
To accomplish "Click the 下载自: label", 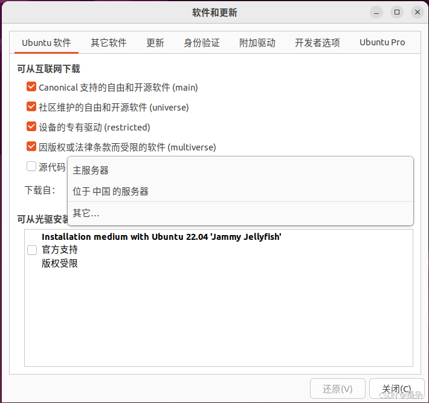I will 40,190.
